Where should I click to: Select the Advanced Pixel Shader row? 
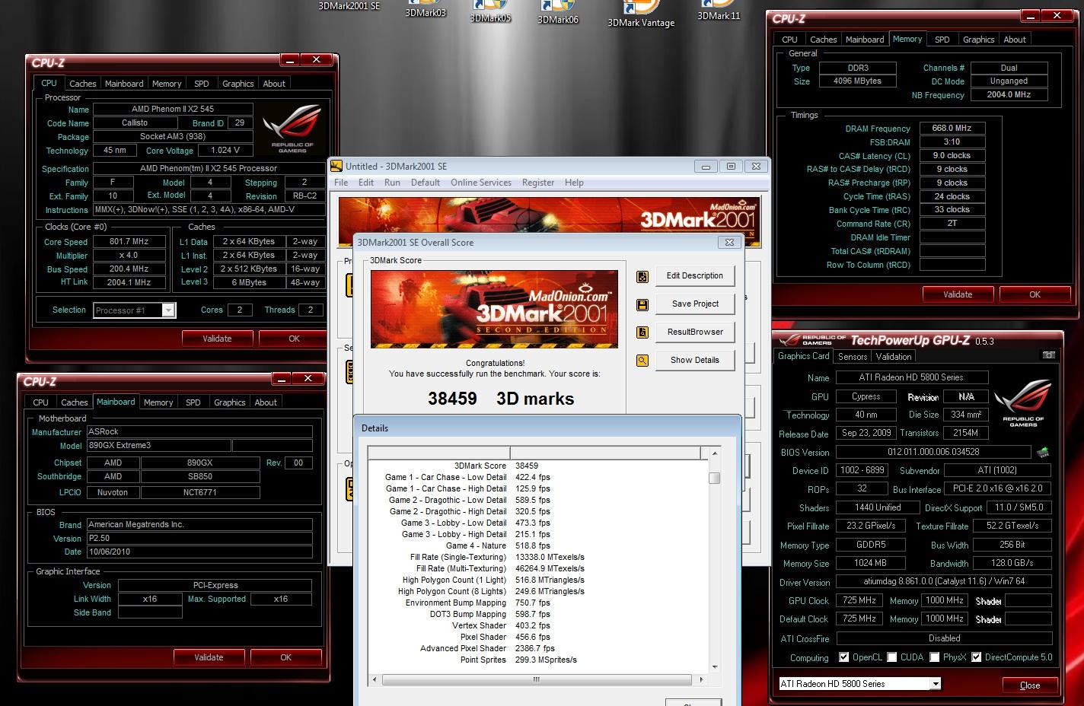538,649
